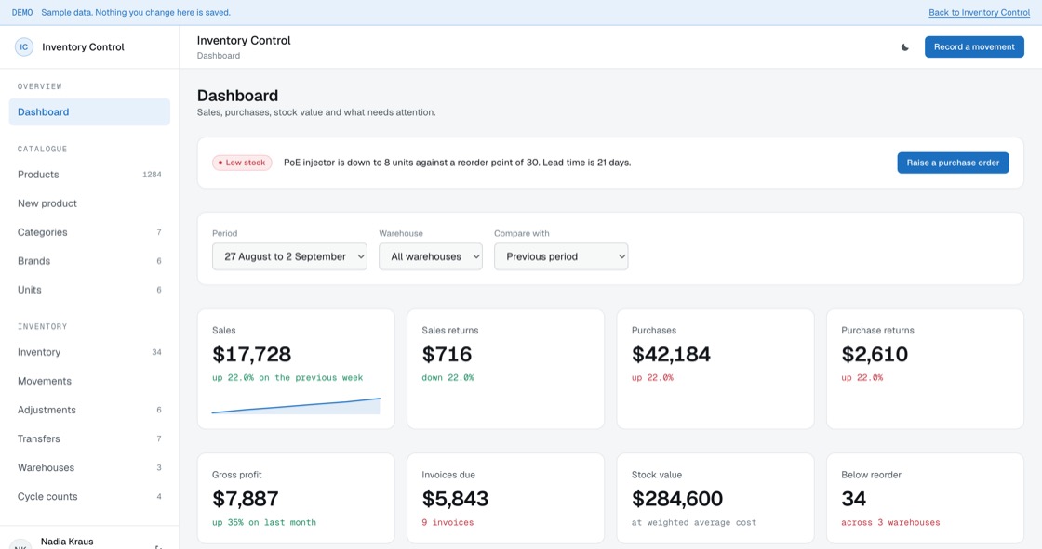
Task: Click the $284,600 stock value
Action: 677,499
